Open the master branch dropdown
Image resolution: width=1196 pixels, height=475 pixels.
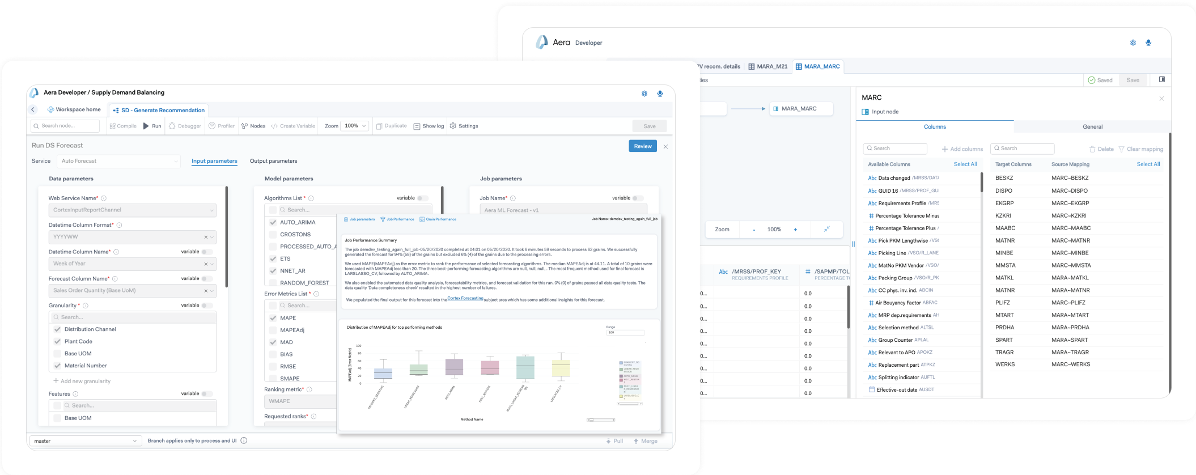(85, 441)
